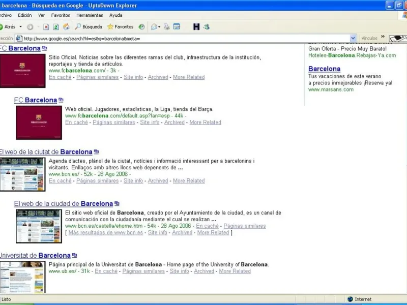Open Archived for www.ub.es result

click(204, 271)
